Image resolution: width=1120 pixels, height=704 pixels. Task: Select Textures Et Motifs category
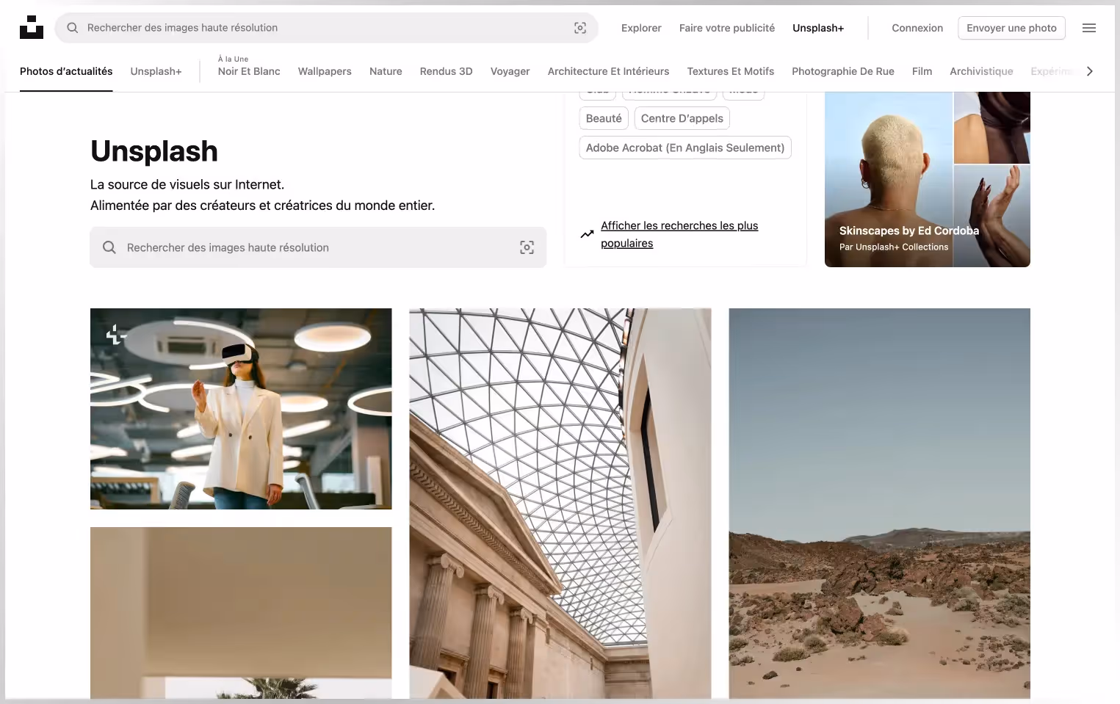[x=731, y=71]
